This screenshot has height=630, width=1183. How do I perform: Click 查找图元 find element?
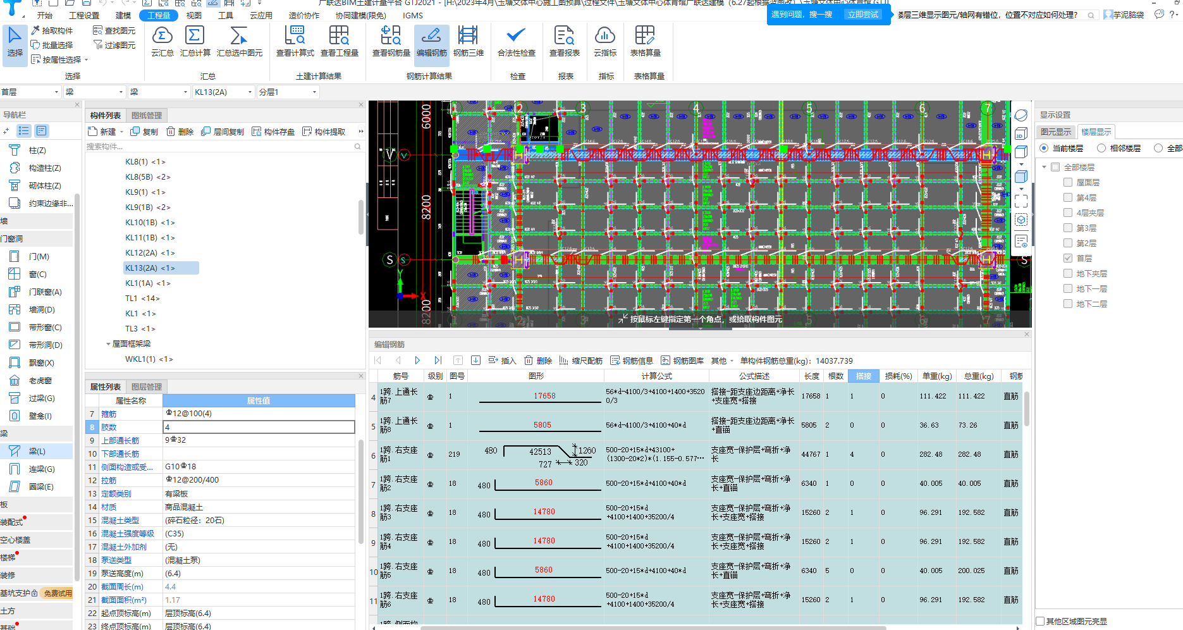(x=114, y=30)
